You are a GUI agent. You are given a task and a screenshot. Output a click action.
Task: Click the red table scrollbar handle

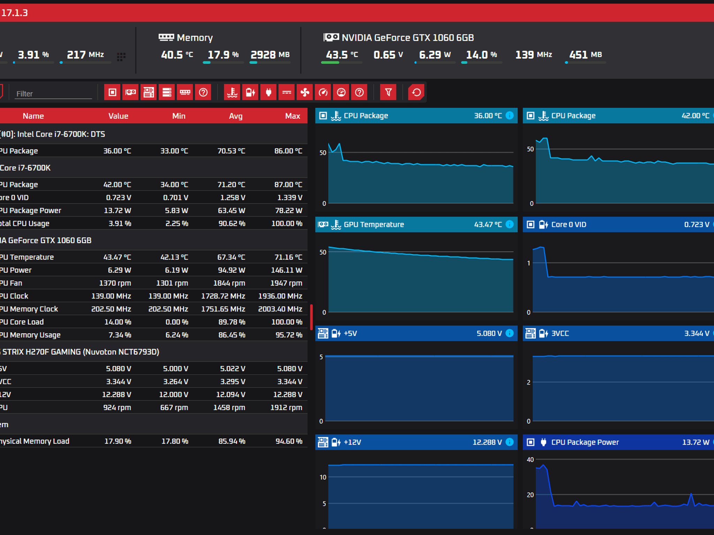(311, 317)
